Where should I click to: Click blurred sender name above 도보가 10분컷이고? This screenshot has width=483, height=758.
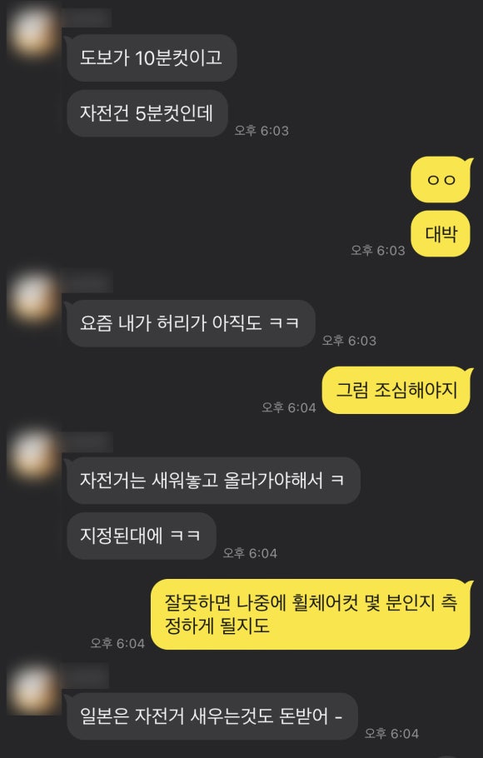pyautogui.click(x=87, y=17)
